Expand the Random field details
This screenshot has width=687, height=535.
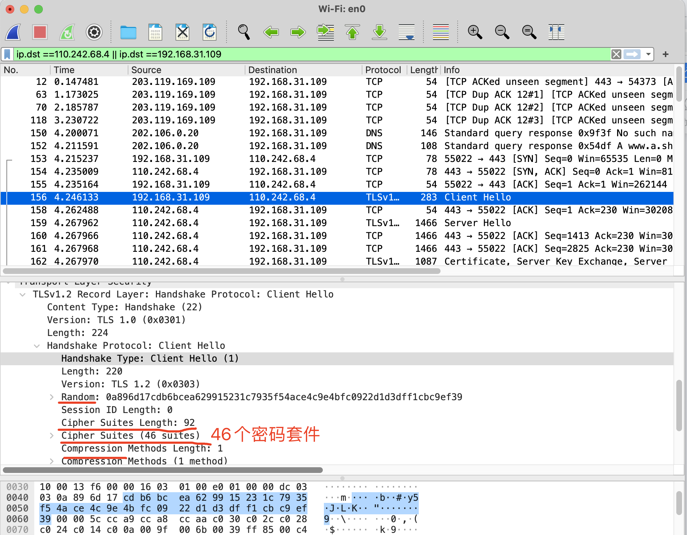[52, 397]
